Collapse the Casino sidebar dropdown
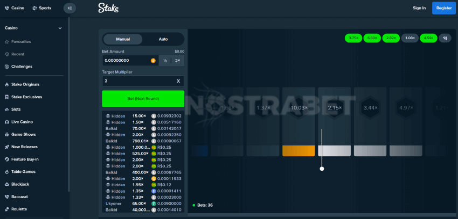This screenshot has width=458, height=219. [60, 28]
